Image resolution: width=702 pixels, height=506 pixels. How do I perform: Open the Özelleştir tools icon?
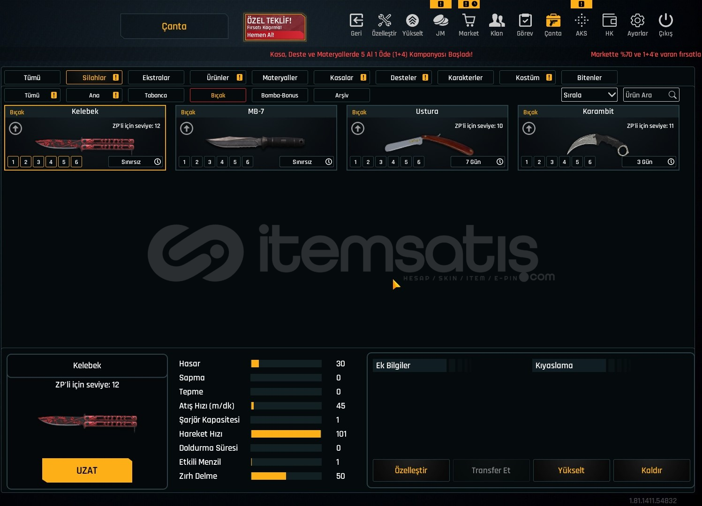pyautogui.click(x=384, y=21)
